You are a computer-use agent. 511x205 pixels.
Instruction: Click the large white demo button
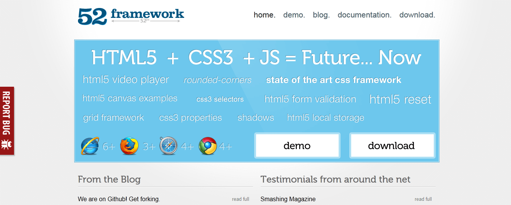(297, 145)
